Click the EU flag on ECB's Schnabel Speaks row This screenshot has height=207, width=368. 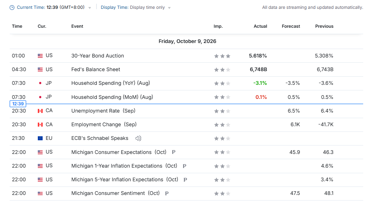pos(40,138)
